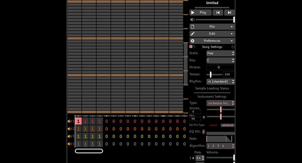Select gray channel bar 1 pattern cell

78,144
